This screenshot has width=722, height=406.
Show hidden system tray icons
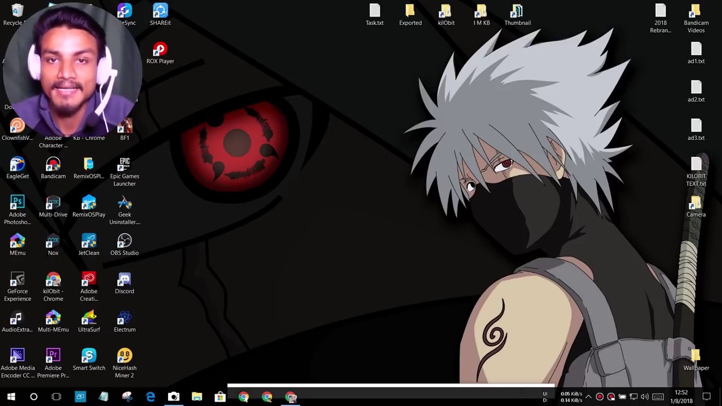pyautogui.click(x=588, y=397)
